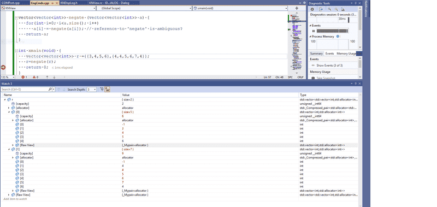Viewport: 437px width, 207px height.
Task: Zoom in on the diagnostics timeline
Action: coord(329,9)
